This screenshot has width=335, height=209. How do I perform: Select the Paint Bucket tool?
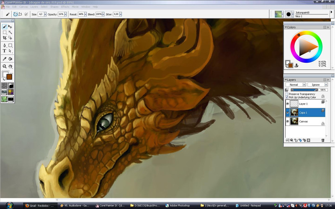coord(10,59)
